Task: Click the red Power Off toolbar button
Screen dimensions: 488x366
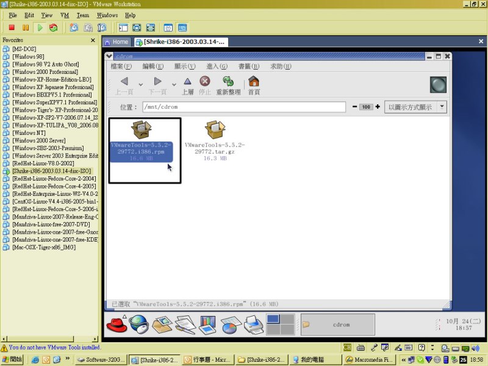Action: click(x=12, y=27)
